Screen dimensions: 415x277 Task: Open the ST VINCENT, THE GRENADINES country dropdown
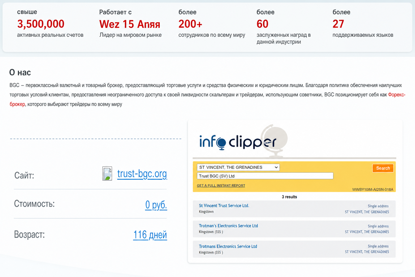pos(238,167)
